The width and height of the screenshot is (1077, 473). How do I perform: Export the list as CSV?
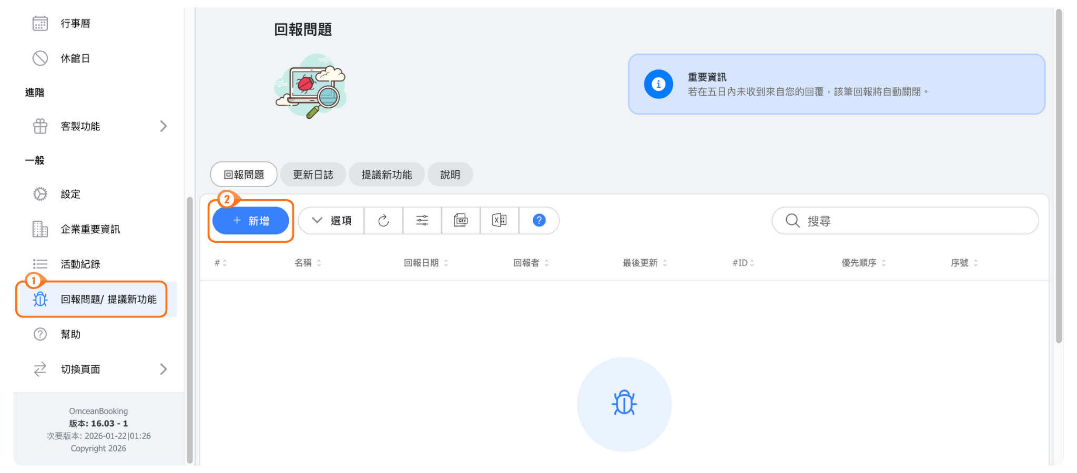click(461, 221)
